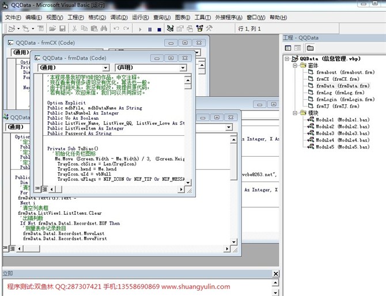
Task: Open the Properties Window toolbar icon
Action: coord(180,29)
